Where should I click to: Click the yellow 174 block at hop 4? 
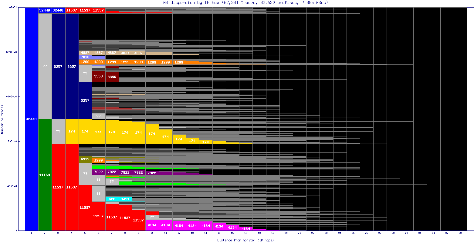(x=72, y=132)
